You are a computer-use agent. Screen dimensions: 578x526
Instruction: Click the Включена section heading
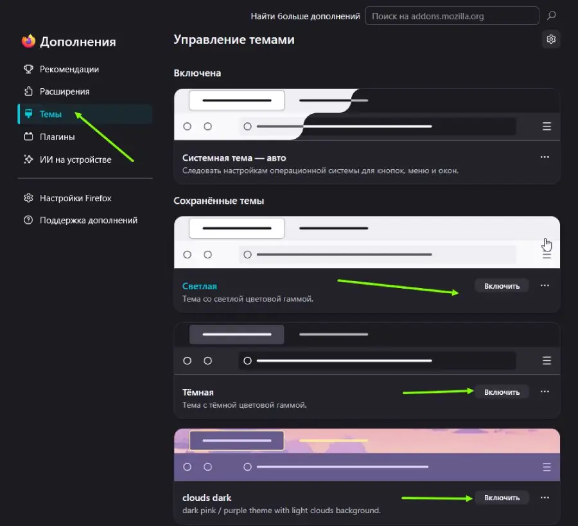coord(197,73)
